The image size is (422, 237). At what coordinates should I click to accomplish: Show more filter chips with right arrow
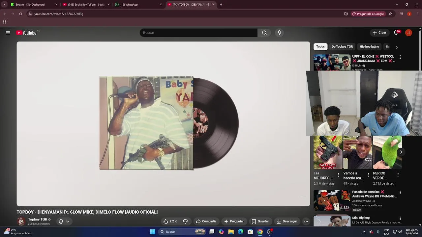(x=397, y=47)
